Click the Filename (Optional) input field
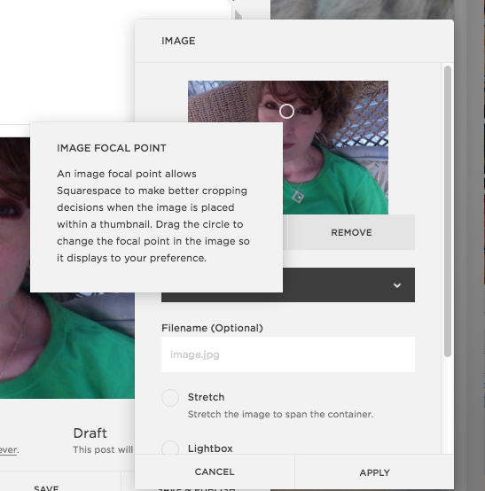This screenshot has width=485, height=491. coord(288,355)
